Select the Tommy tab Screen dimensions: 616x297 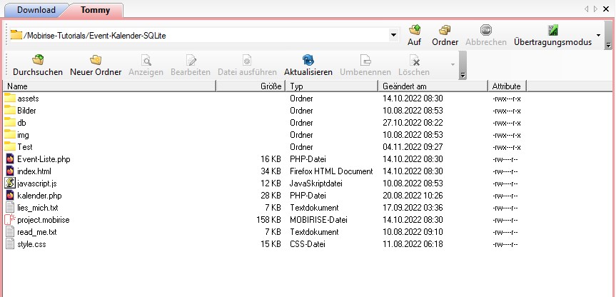click(96, 10)
